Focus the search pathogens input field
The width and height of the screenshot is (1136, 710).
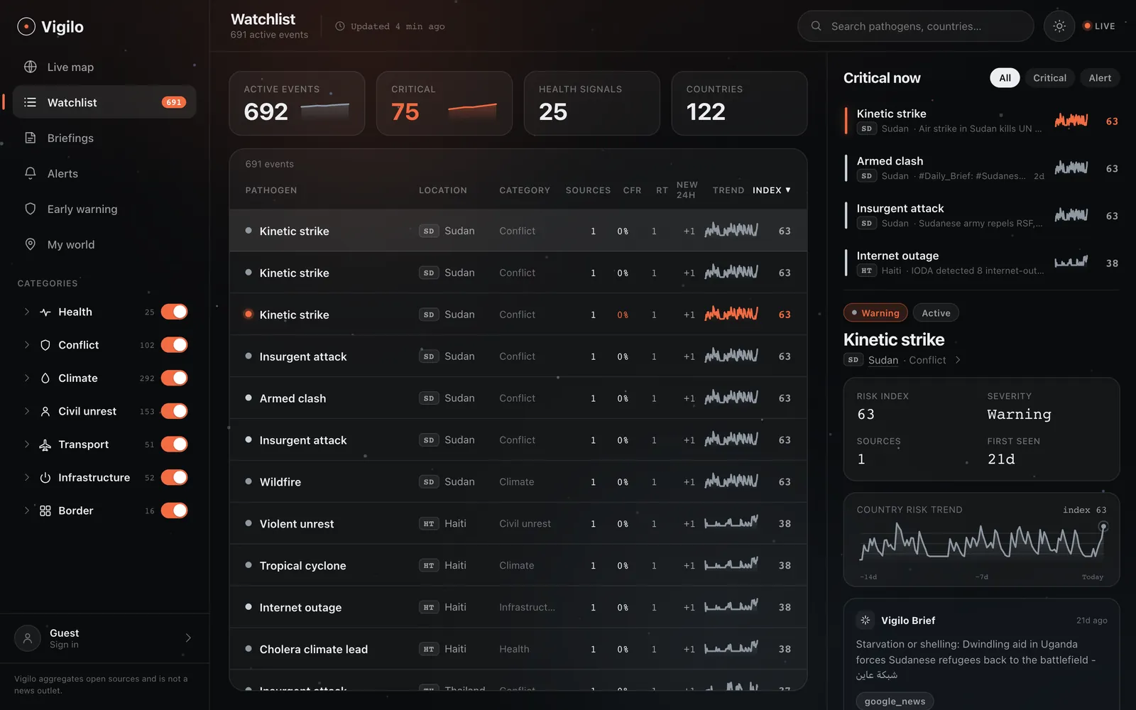point(915,26)
